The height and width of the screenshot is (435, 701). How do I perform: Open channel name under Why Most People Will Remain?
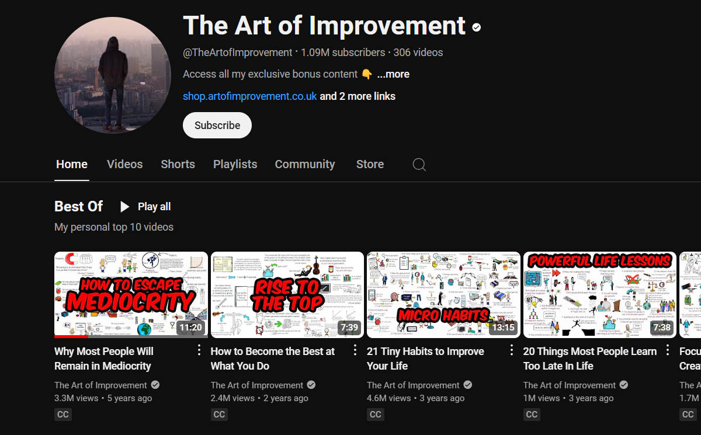click(x=100, y=385)
